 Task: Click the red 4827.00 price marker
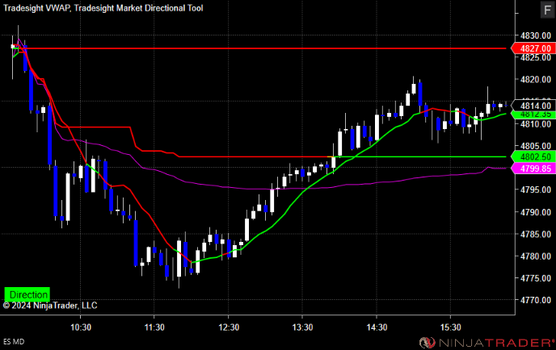(533, 48)
